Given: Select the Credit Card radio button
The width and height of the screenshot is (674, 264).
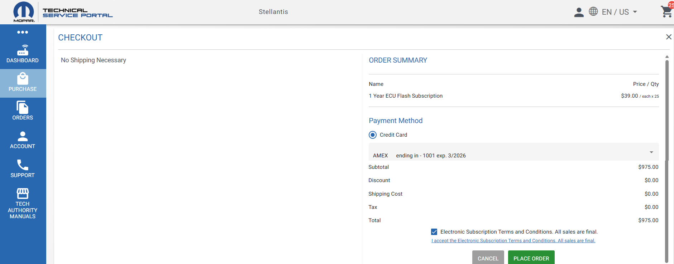Looking at the screenshot, I should tap(373, 135).
